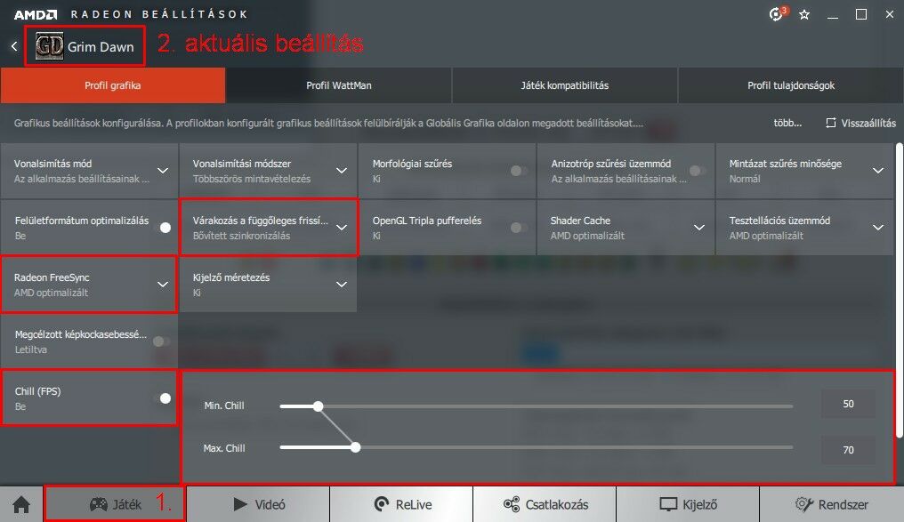Go back using the back arrow
Screen dimensions: 904x522
[x=14, y=46]
